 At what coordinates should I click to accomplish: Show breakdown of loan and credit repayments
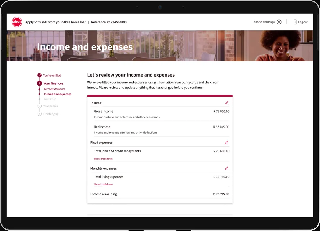tap(103, 159)
